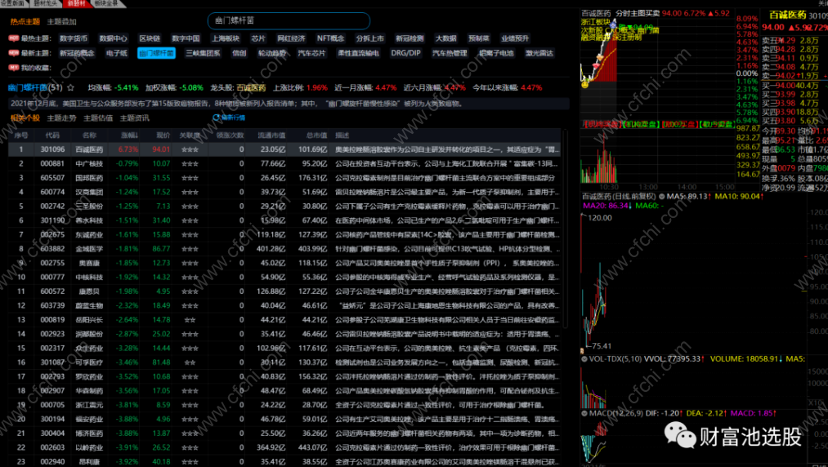This screenshot has width=828, height=467.
Task: Click relevance stars for 百诚医药 row
Action: [190, 149]
